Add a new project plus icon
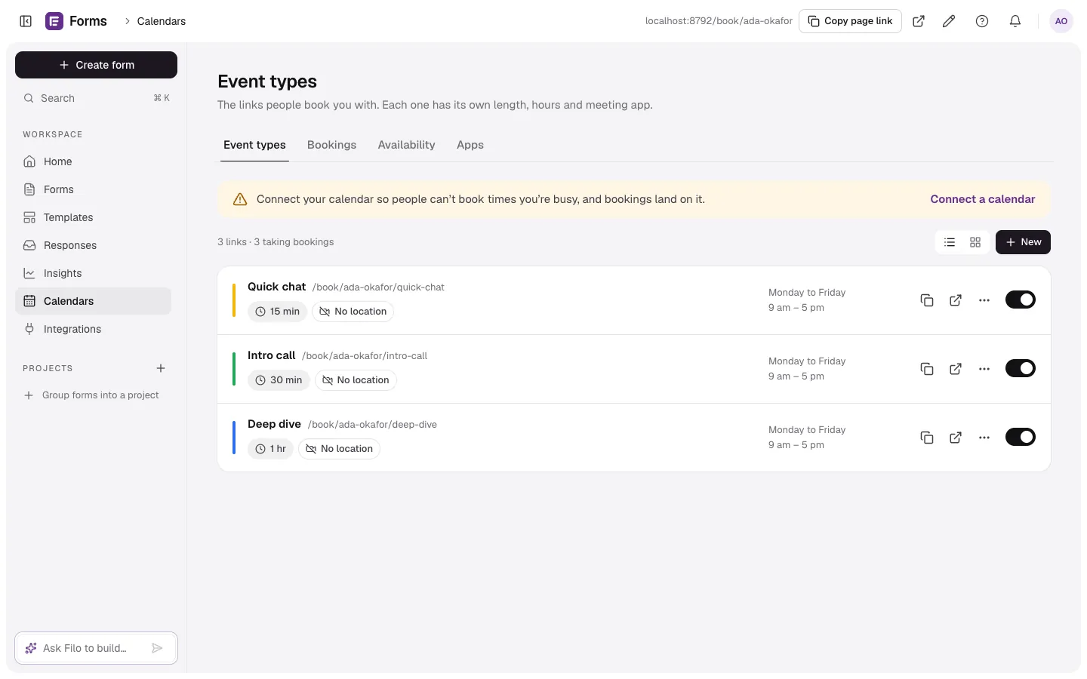 click(x=161, y=368)
